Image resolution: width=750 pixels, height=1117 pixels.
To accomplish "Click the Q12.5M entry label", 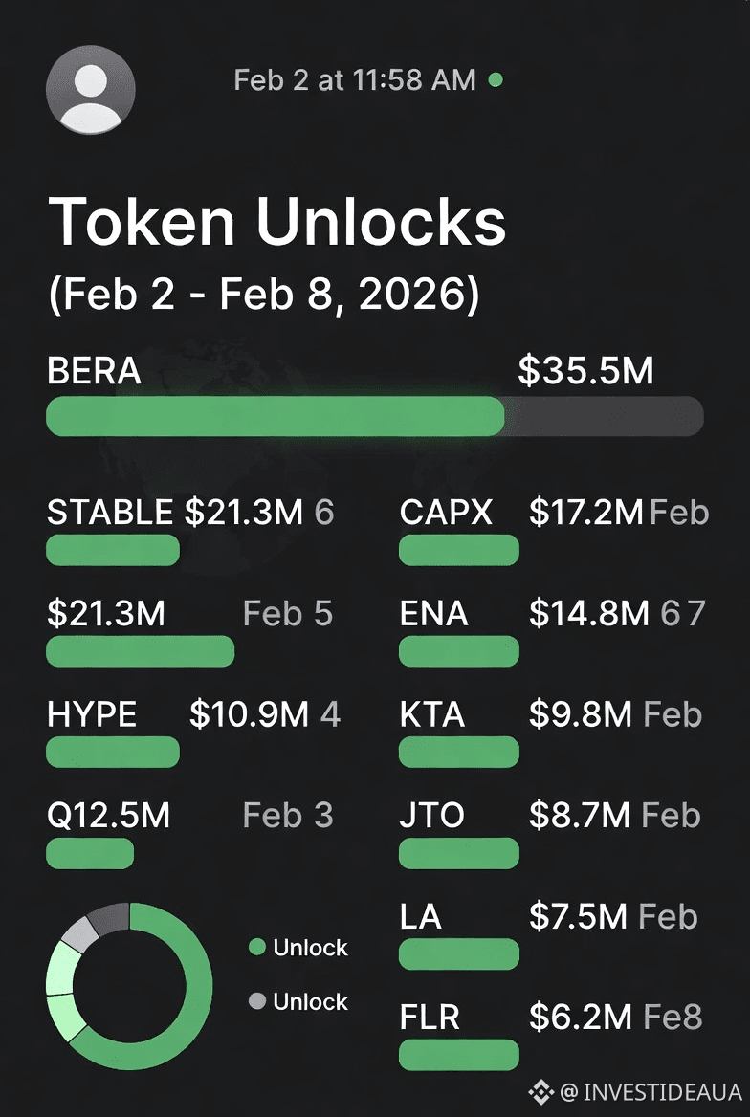I will [x=108, y=816].
